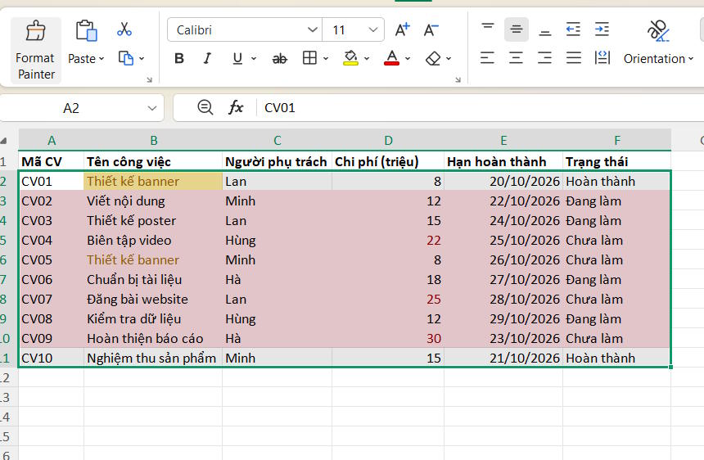The height and width of the screenshot is (460, 704).
Task: Select the 'Người phụ trách' header cell
Action: click(x=278, y=161)
